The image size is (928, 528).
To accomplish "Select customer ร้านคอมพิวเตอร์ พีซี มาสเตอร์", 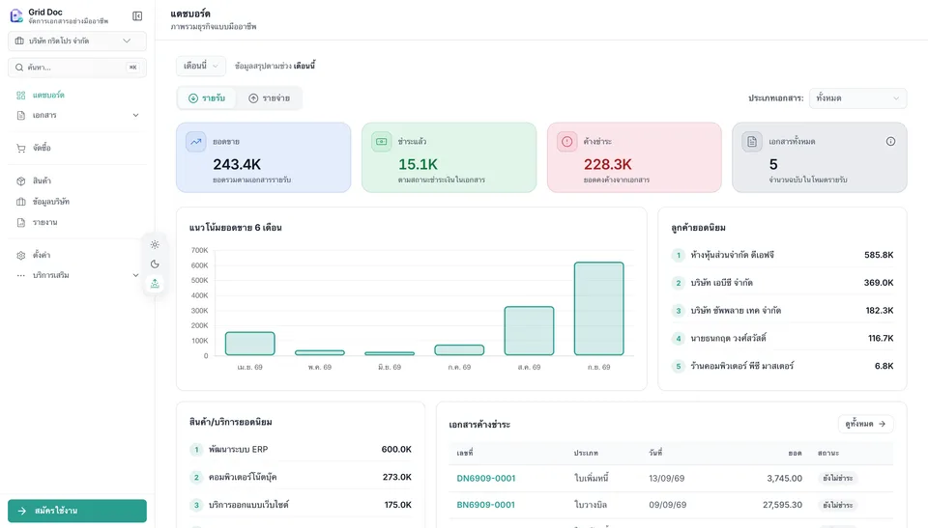I will coord(742,366).
